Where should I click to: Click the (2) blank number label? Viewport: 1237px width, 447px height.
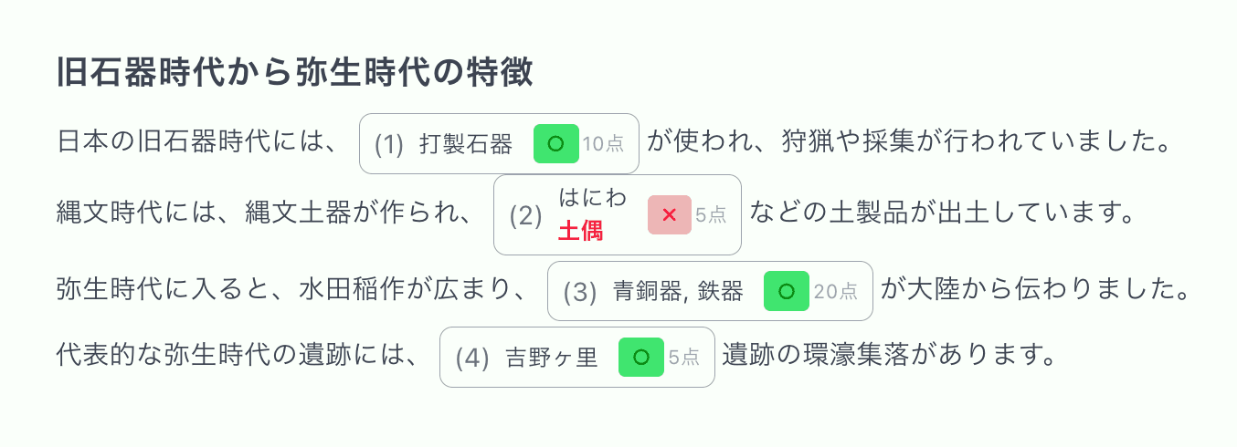coord(525,215)
